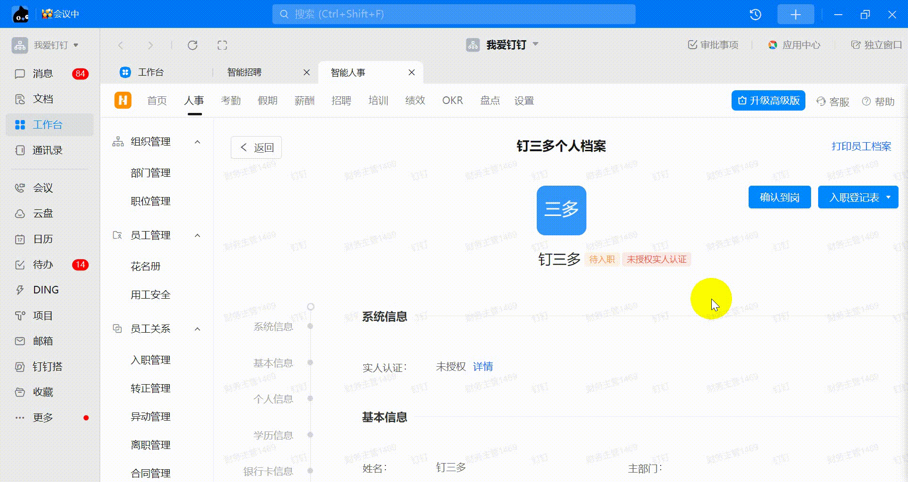Click the orange HR app logo
This screenshot has width=908, height=482.
(123, 101)
